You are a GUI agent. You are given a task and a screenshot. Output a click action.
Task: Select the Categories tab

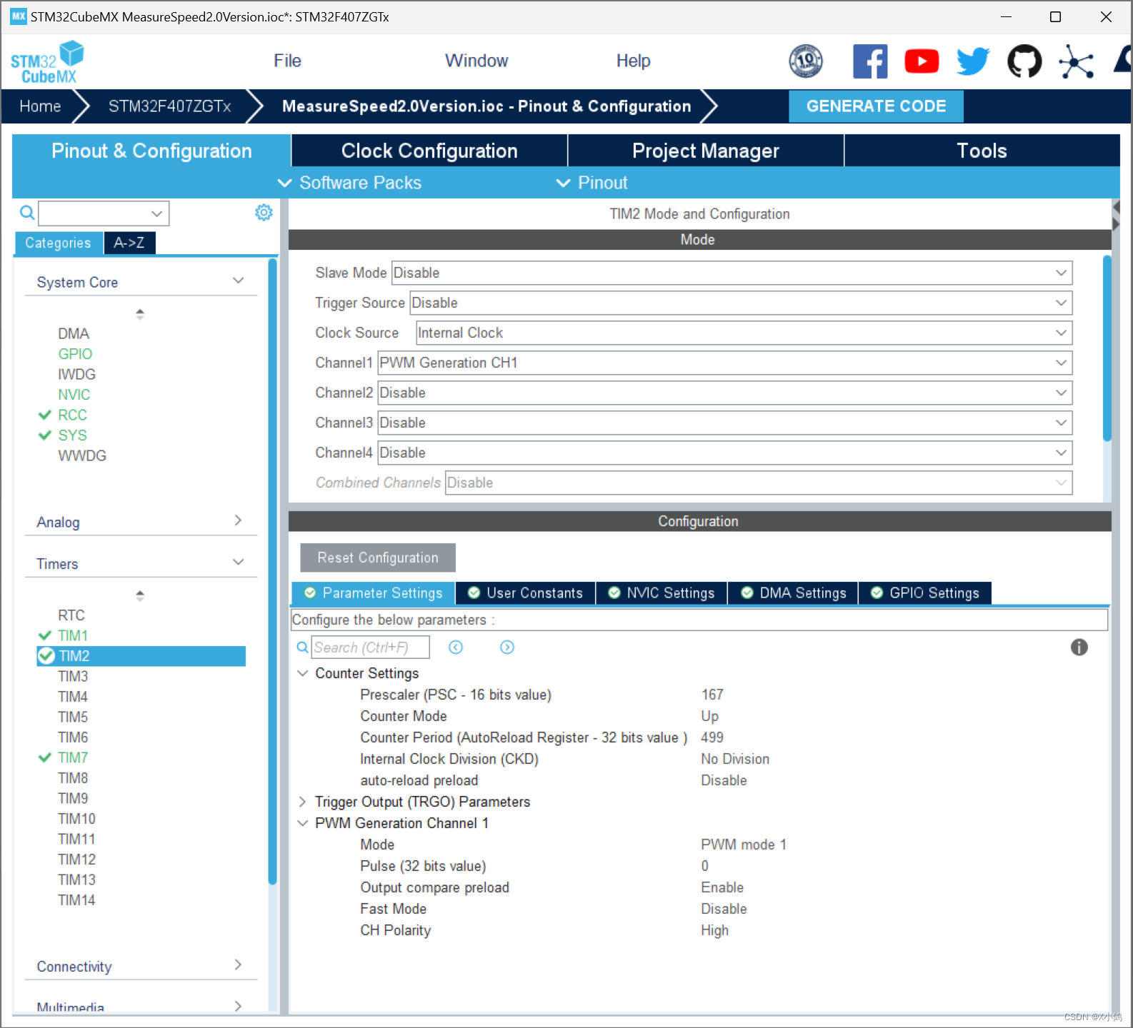[x=59, y=243]
